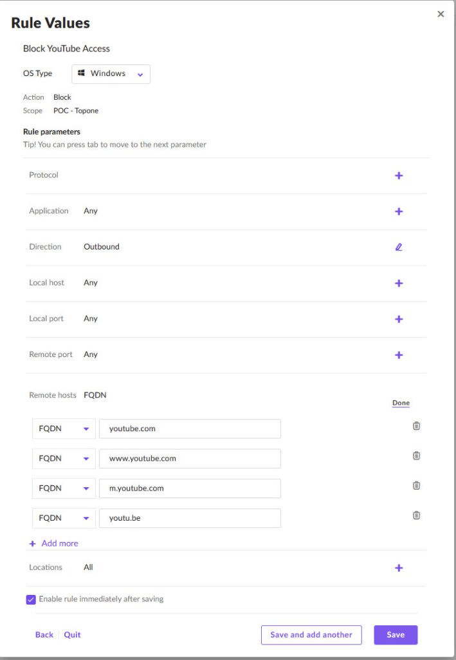Image resolution: width=456 pixels, height=660 pixels.
Task: Click Save and add another
Action: pos(311,635)
